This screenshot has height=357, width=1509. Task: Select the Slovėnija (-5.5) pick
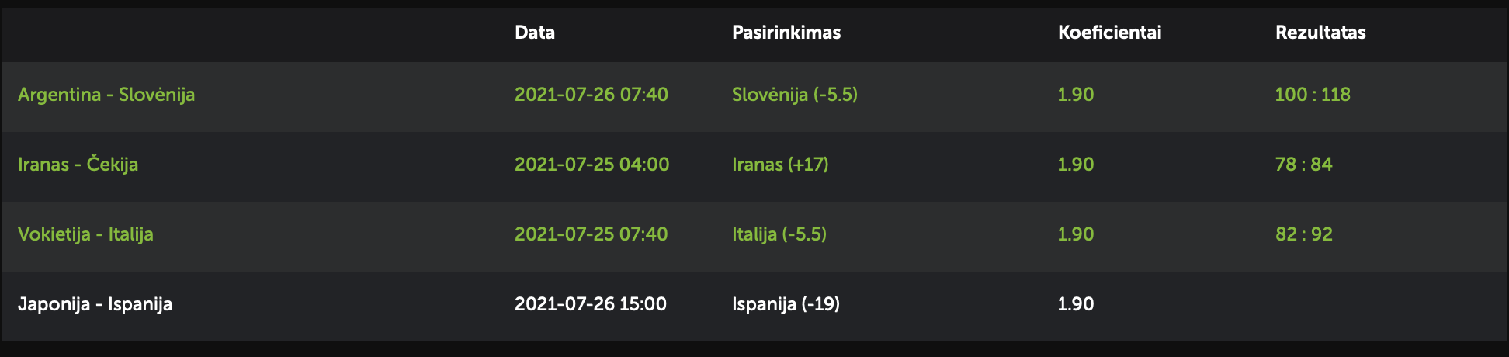(795, 95)
